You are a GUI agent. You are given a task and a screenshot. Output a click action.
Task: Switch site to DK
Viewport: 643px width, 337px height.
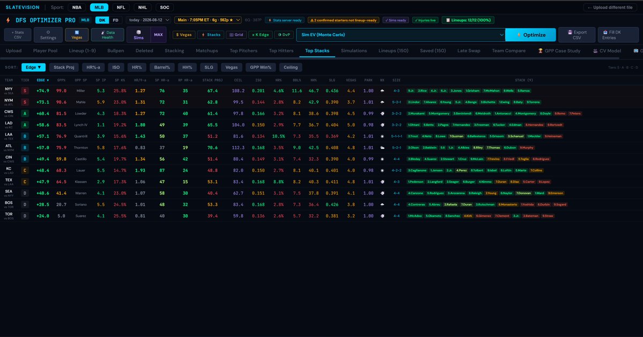pos(102,20)
